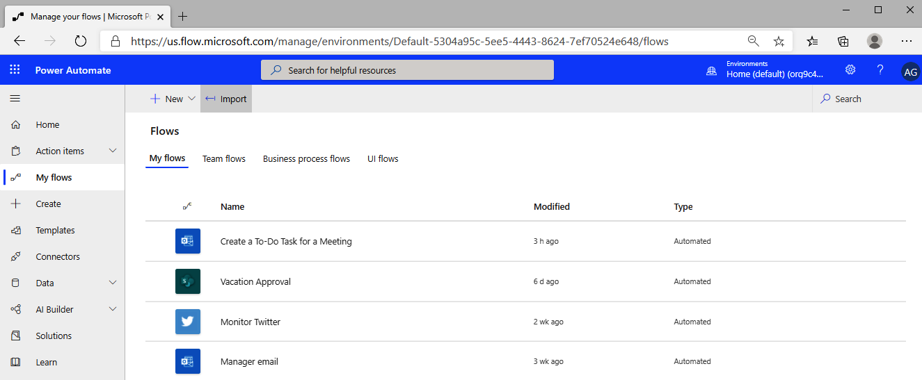Image resolution: width=922 pixels, height=380 pixels.
Task: Sort by the Modified column header
Action: (x=552, y=206)
